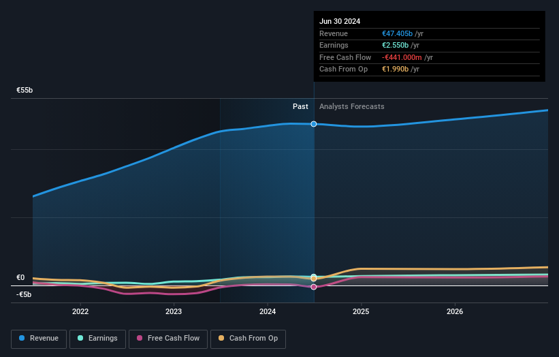
Task: Click the Cash From Op orange marker
Action: coord(313,279)
